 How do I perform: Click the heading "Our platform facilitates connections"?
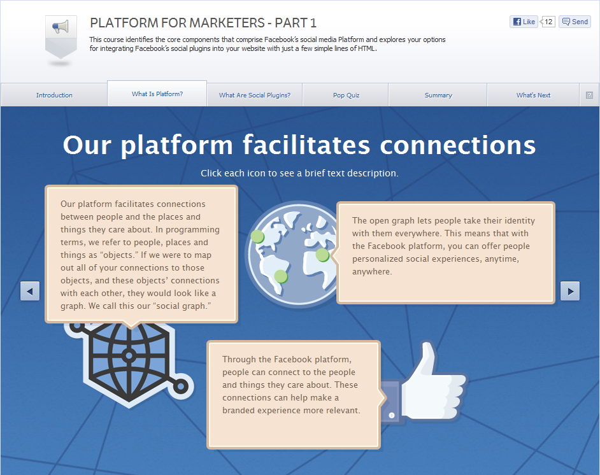pyautogui.click(x=299, y=145)
